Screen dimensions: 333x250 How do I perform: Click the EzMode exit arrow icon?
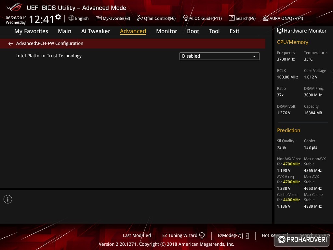246,236
